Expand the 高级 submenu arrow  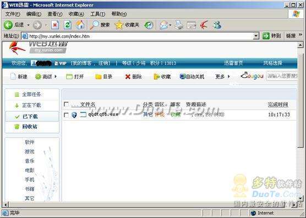pos(56,77)
